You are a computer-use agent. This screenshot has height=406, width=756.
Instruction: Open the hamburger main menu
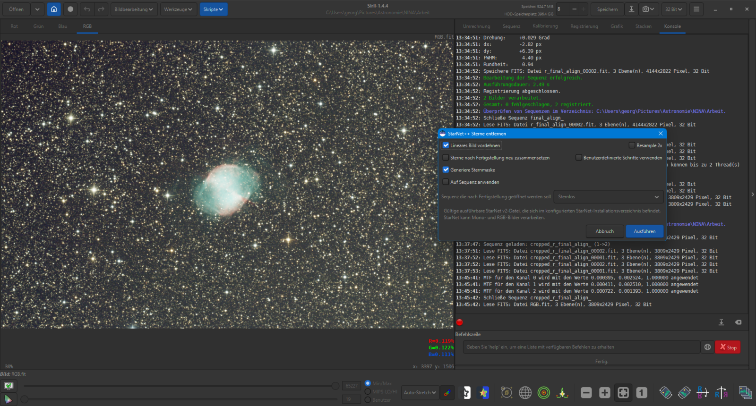click(696, 9)
